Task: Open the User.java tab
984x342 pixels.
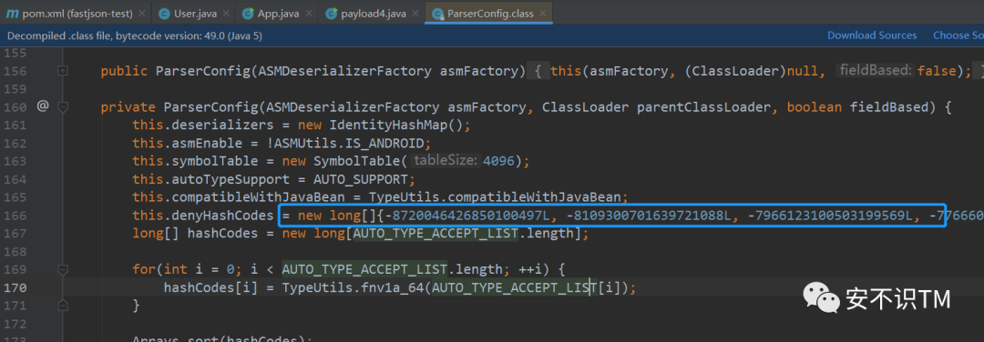Action: pos(195,13)
